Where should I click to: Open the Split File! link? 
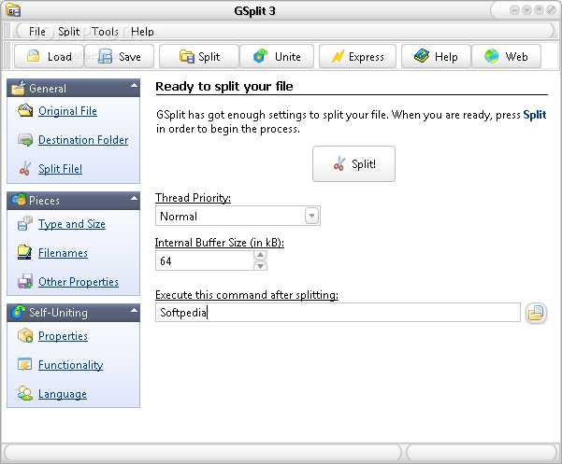(x=60, y=168)
